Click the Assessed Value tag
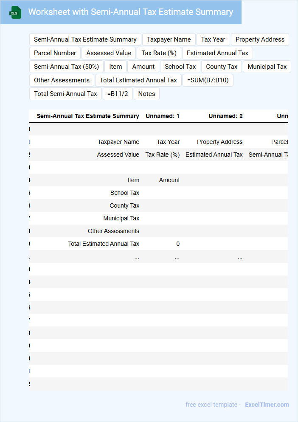Image resolution: width=298 pixels, height=422 pixels. [x=109, y=53]
